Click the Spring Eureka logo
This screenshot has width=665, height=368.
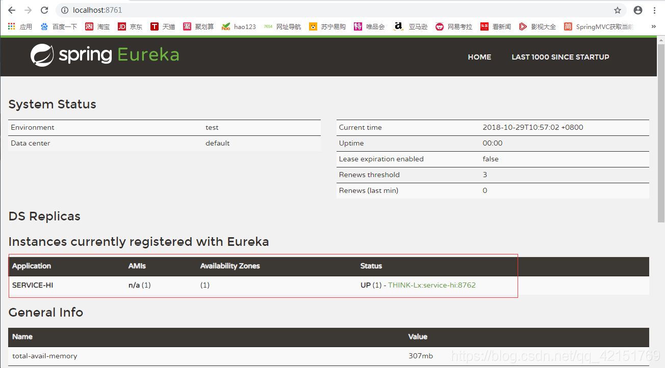[x=105, y=55]
